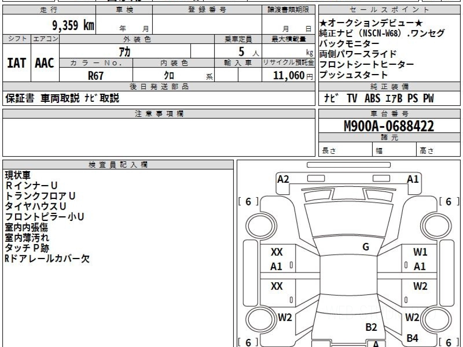Select the color code R67
Viewport: 463px width, 347px height.
(96, 76)
